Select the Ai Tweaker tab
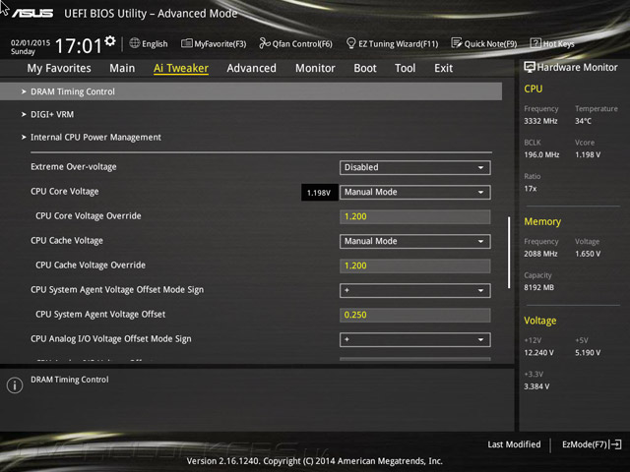This screenshot has width=630, height=472. 181,68
